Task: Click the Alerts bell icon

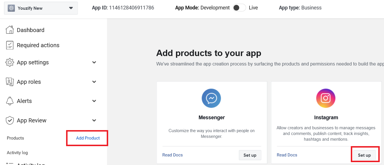Action: [x=10, y=101]
